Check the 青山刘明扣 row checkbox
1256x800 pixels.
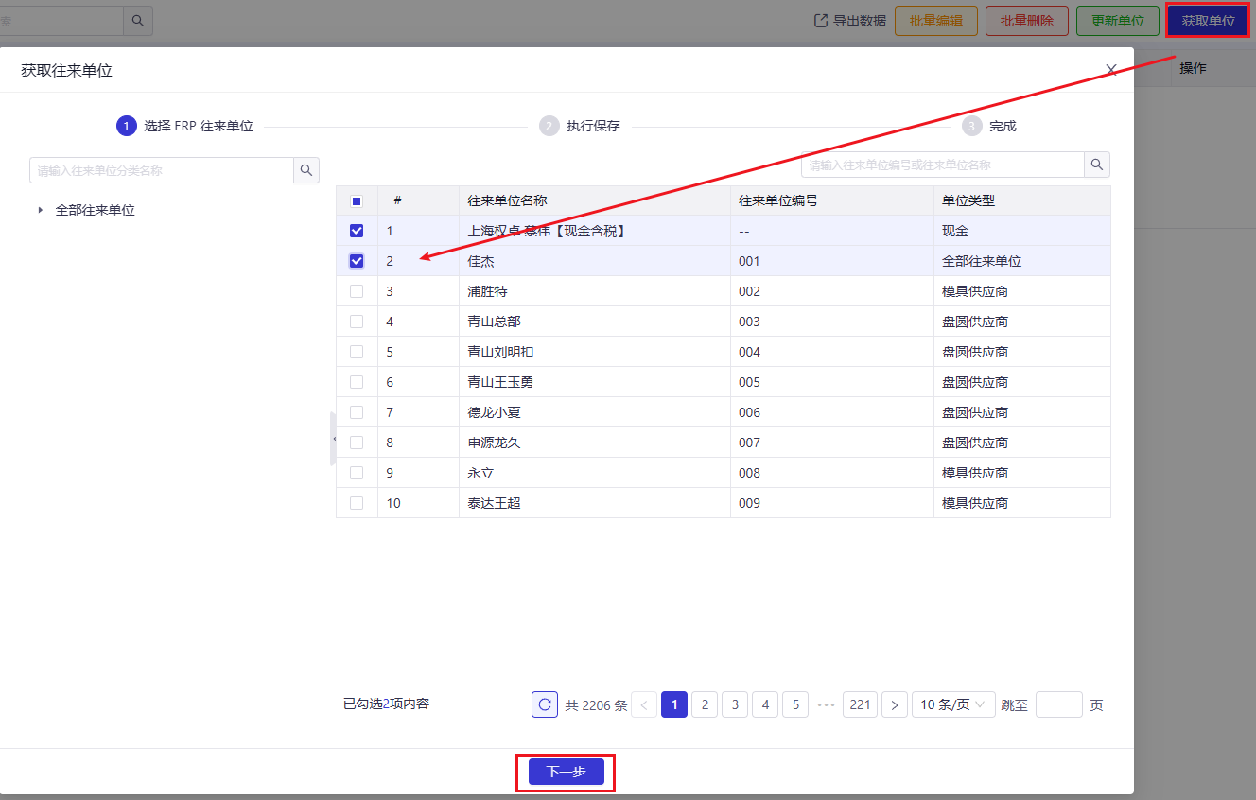(357, 352)
